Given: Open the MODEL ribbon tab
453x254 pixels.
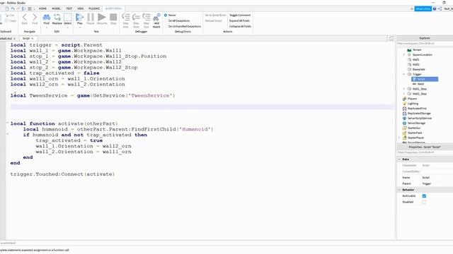Looking at the screenshot, I should tap(56, 8).
